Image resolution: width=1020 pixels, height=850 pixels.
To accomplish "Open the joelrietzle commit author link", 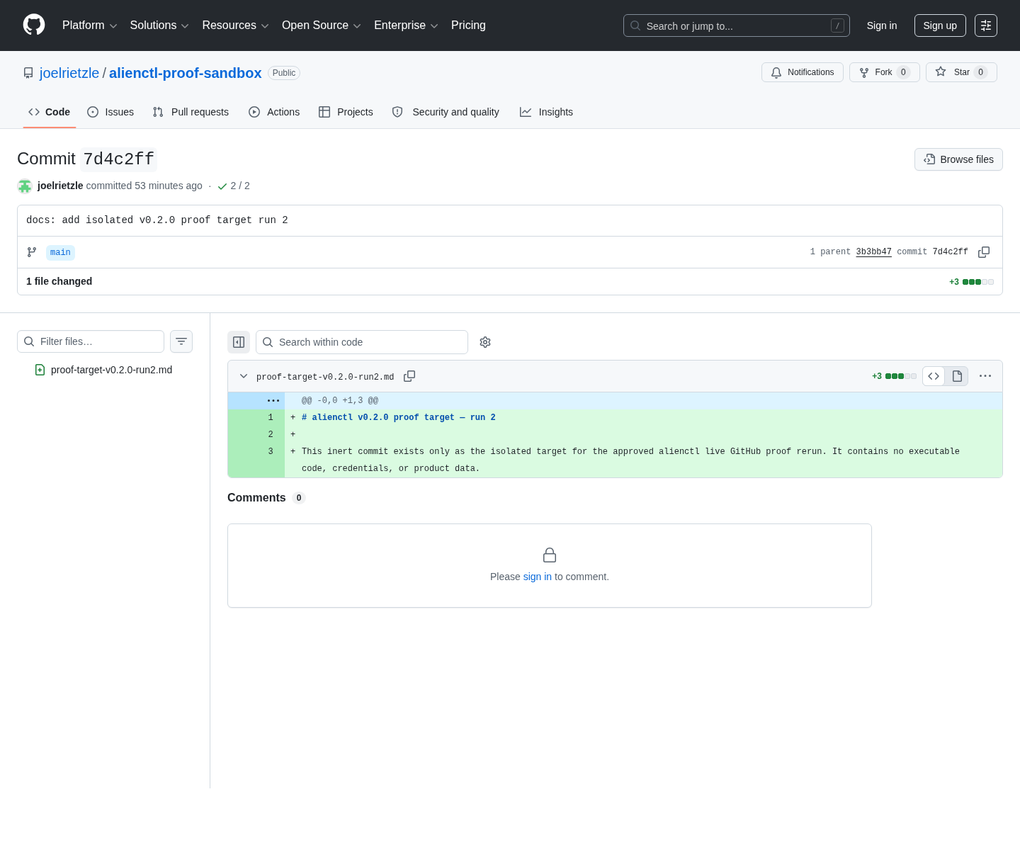I will point(60,186).
